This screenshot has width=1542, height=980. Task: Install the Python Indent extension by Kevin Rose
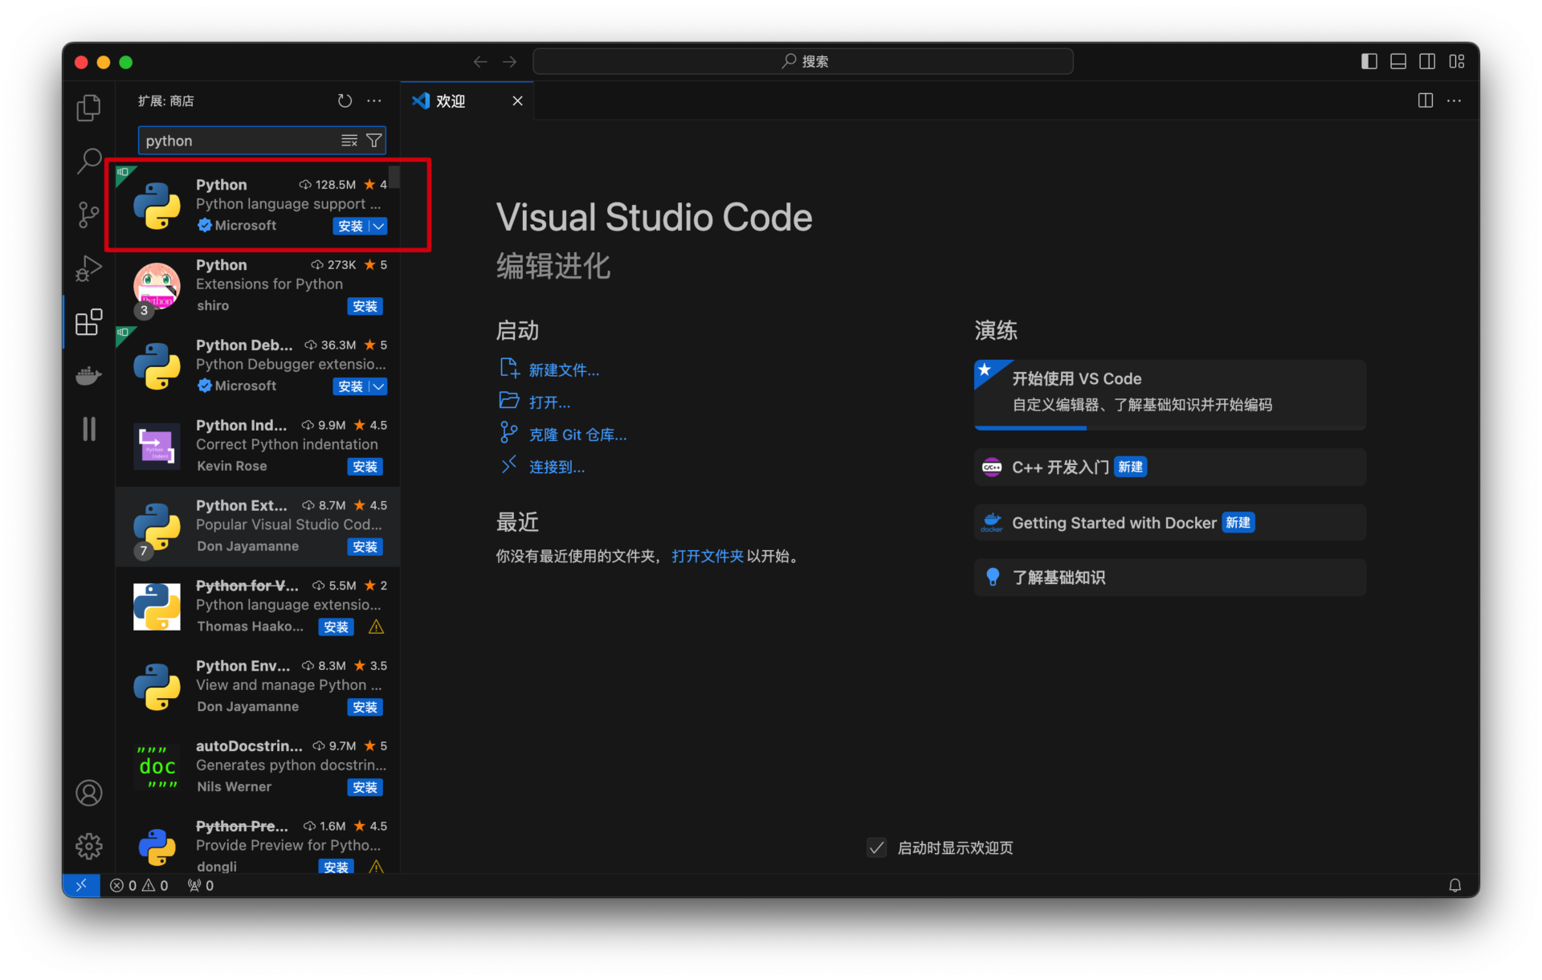tap(365, 467)
